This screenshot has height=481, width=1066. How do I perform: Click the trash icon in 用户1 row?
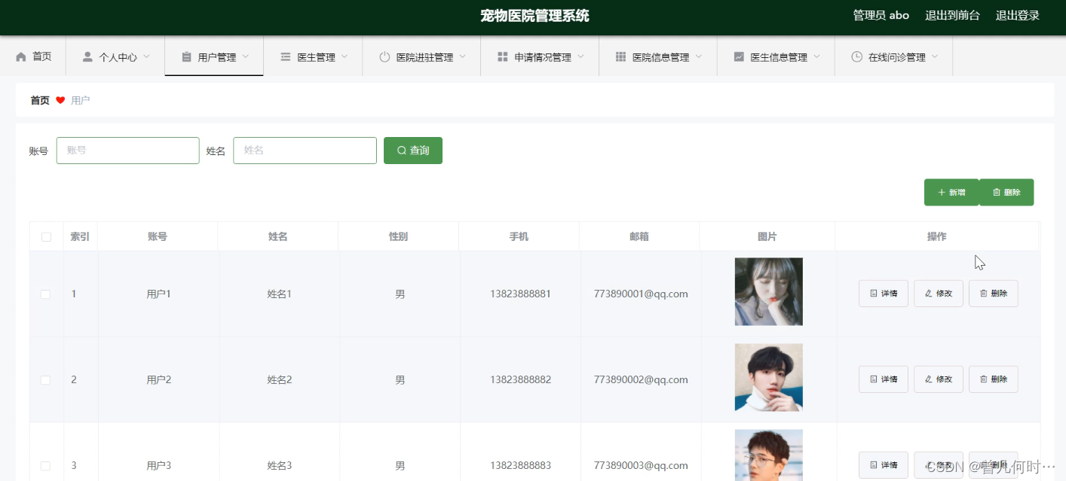tap(984, 294)
